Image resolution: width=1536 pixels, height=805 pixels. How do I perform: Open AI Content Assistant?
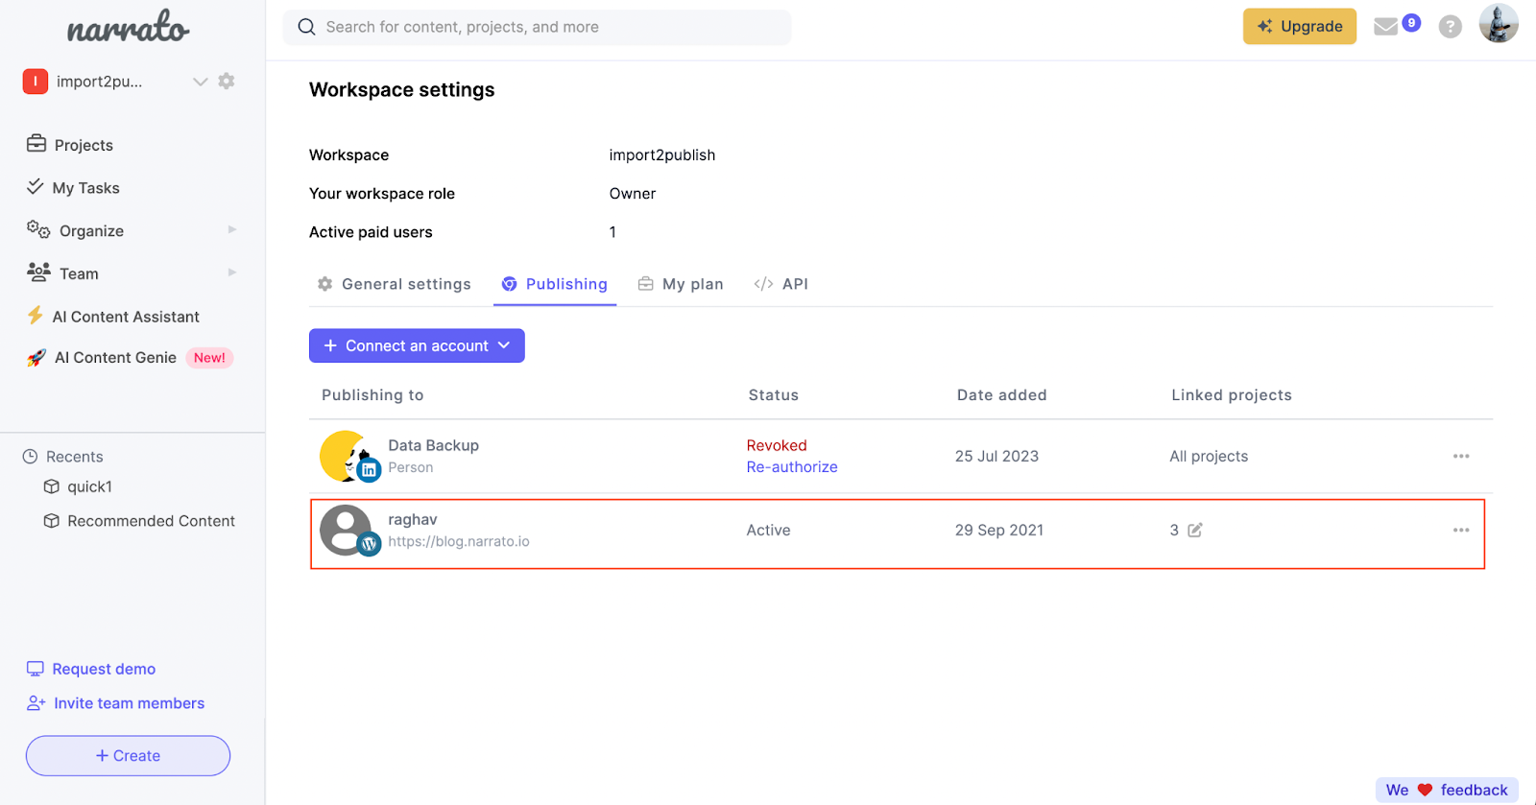coord(113,317)
